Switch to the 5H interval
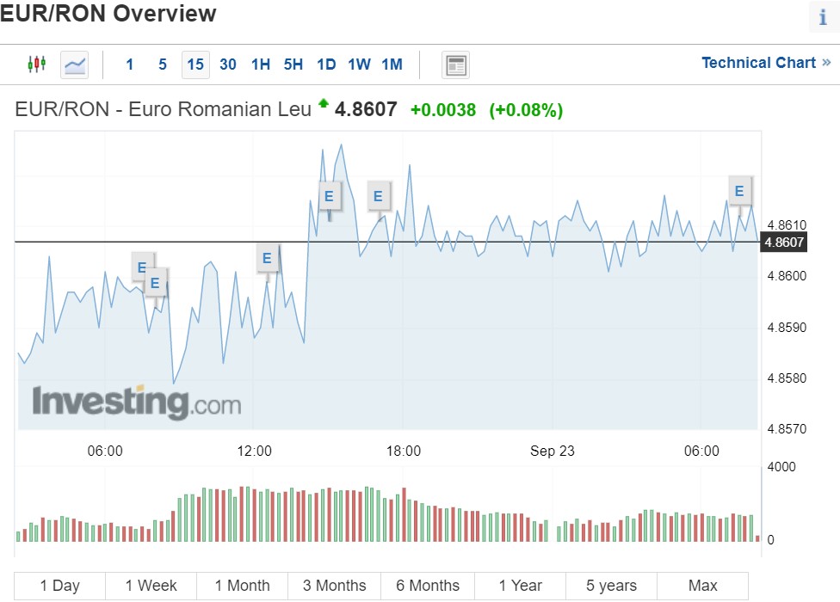This screenshot has height=602, width=840. [293, 64]
